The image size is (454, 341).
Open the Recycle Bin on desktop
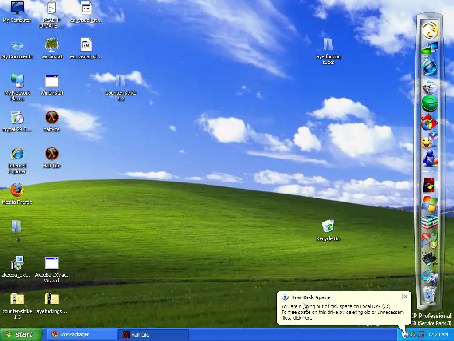click(328, 230)
